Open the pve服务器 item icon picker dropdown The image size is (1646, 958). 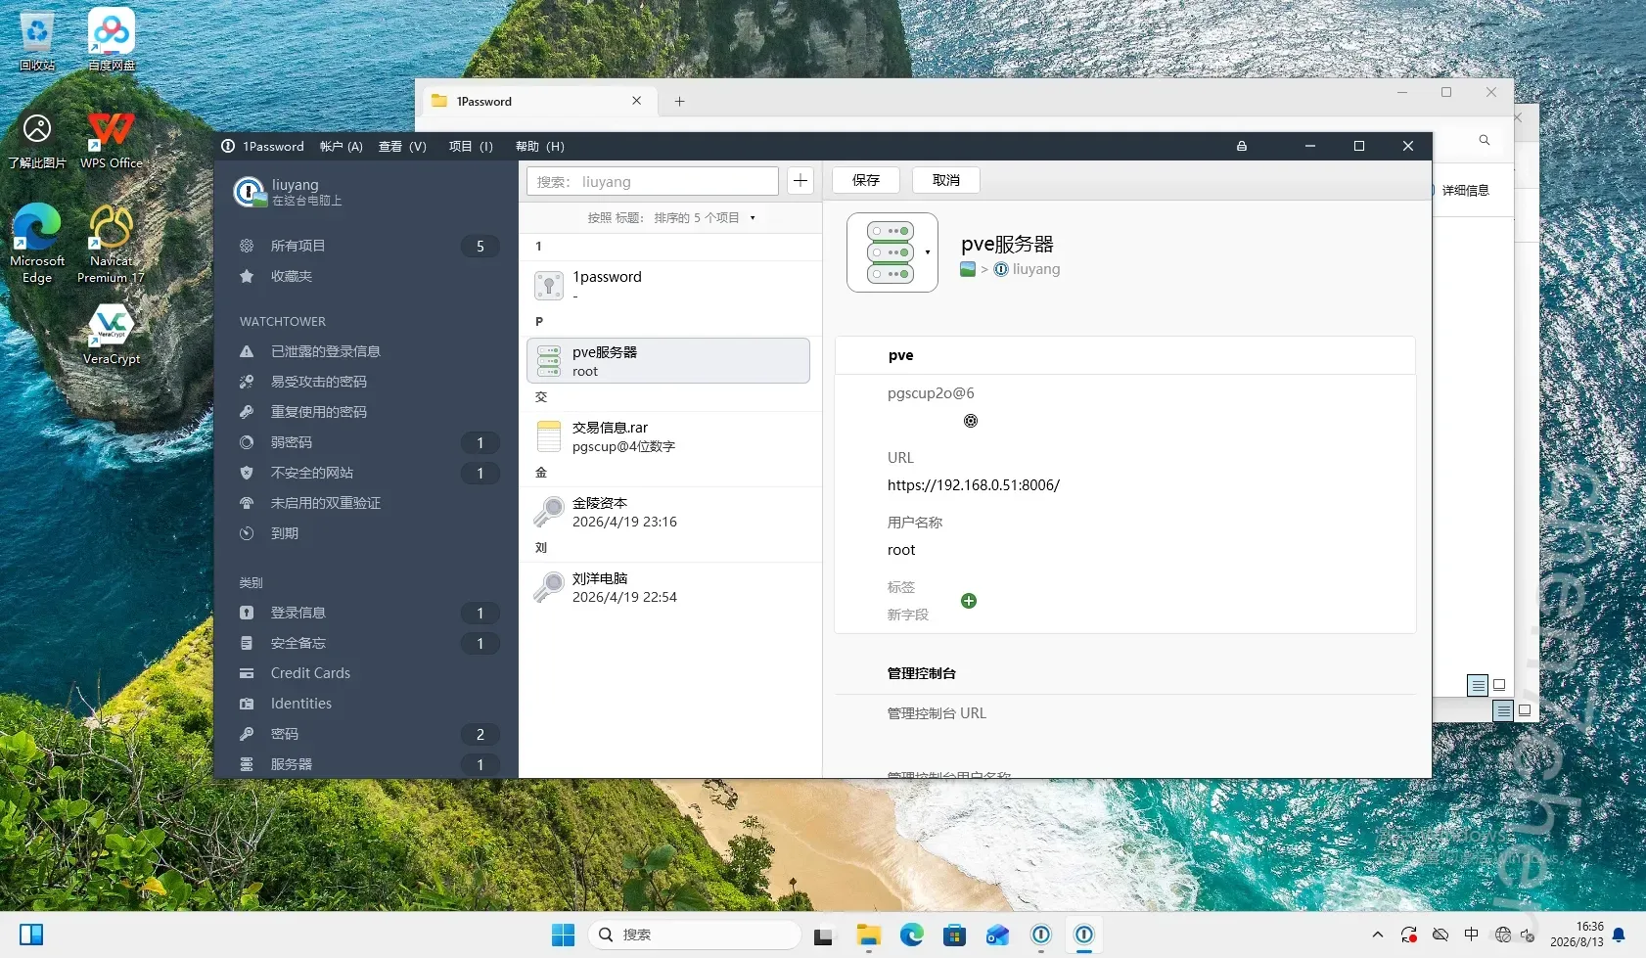pos(928,252)
